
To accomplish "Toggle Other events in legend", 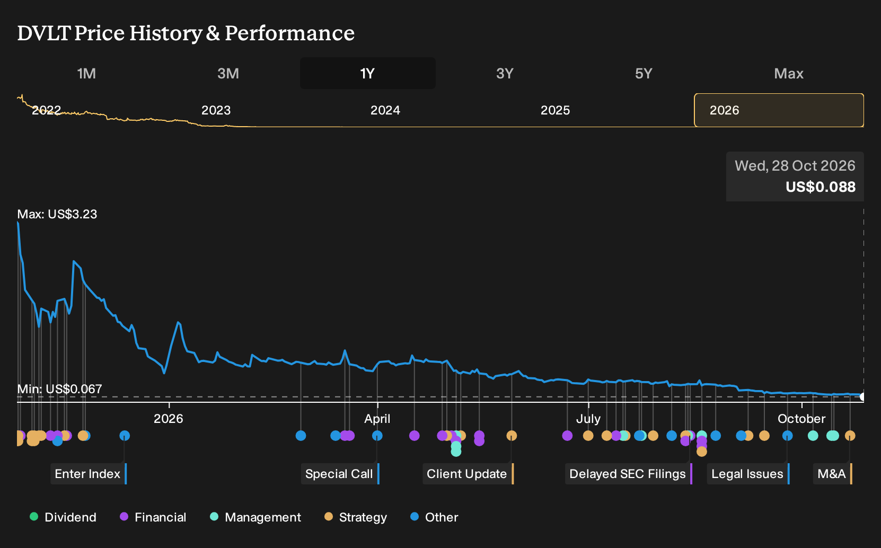I will coord(434,517).
